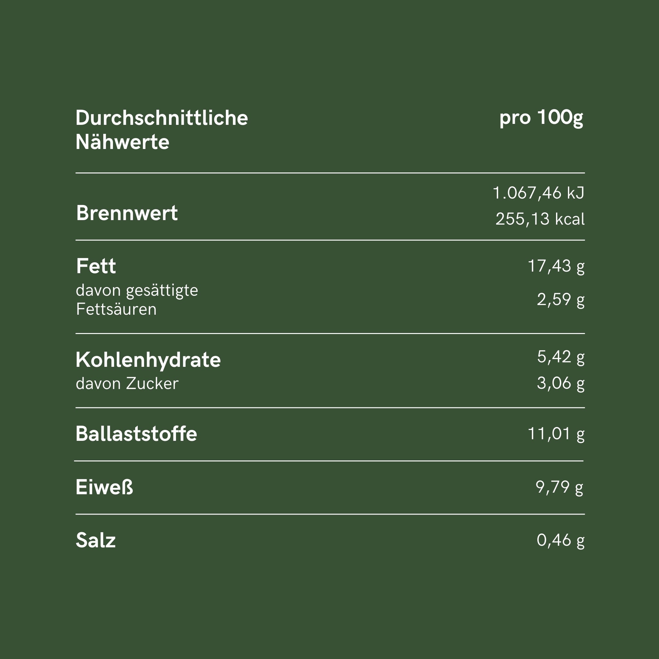659x659 pixels.
Task: Select the Salz row label
Action: point(96,540)
